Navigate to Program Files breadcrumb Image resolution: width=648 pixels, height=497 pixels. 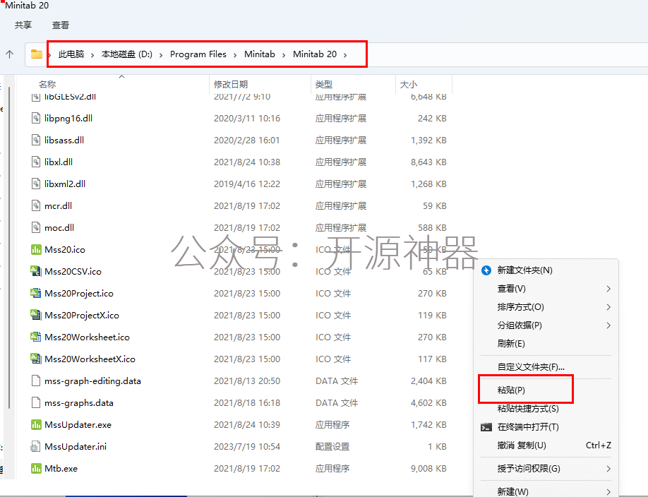tap(198, 54)
